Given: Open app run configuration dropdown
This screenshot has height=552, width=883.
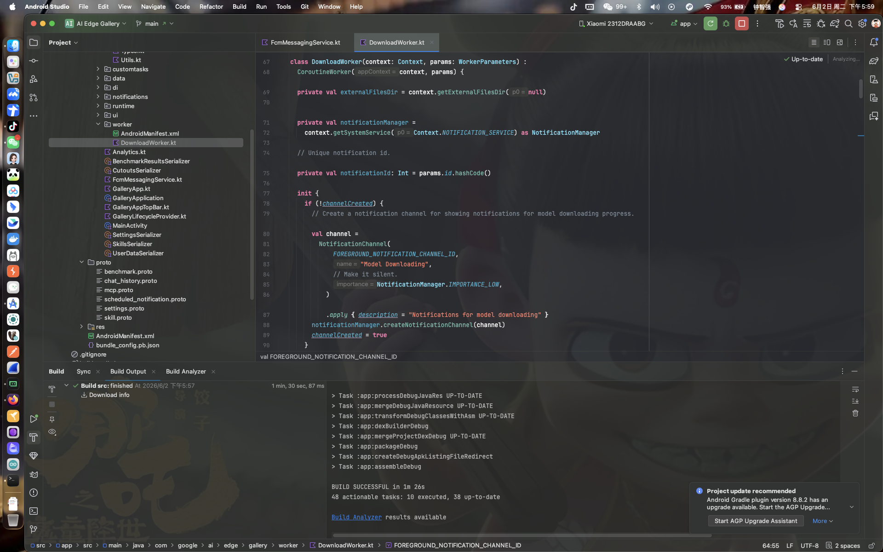Looking at the screenshot, I should point(684,23).
